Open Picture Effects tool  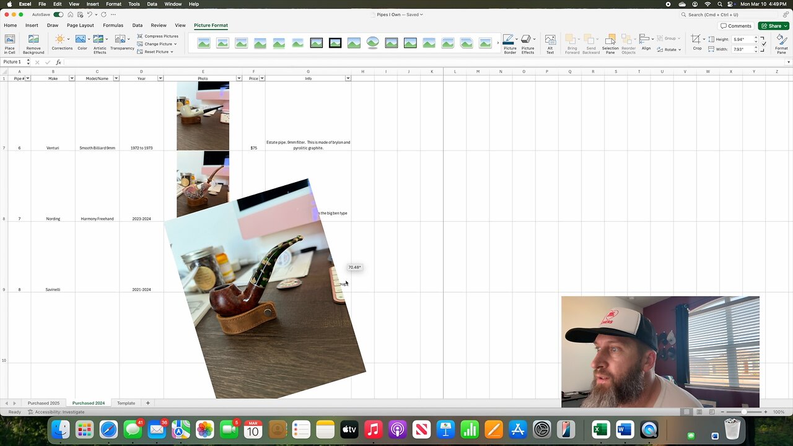point(528,43)
